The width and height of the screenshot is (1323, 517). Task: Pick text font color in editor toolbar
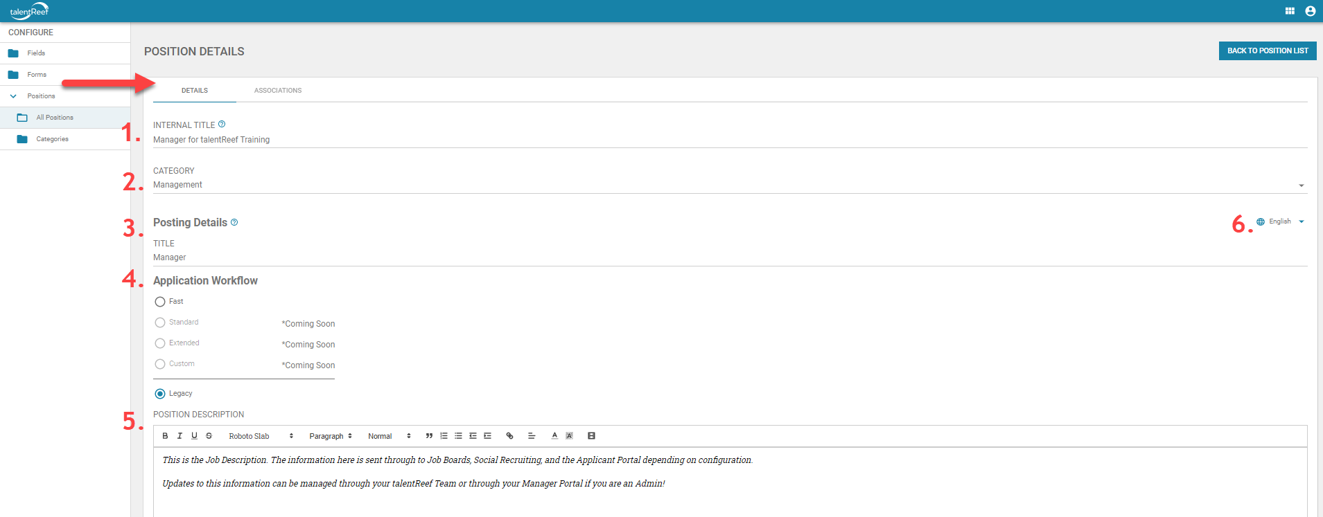pyautogui.click(x=554, y=436)
